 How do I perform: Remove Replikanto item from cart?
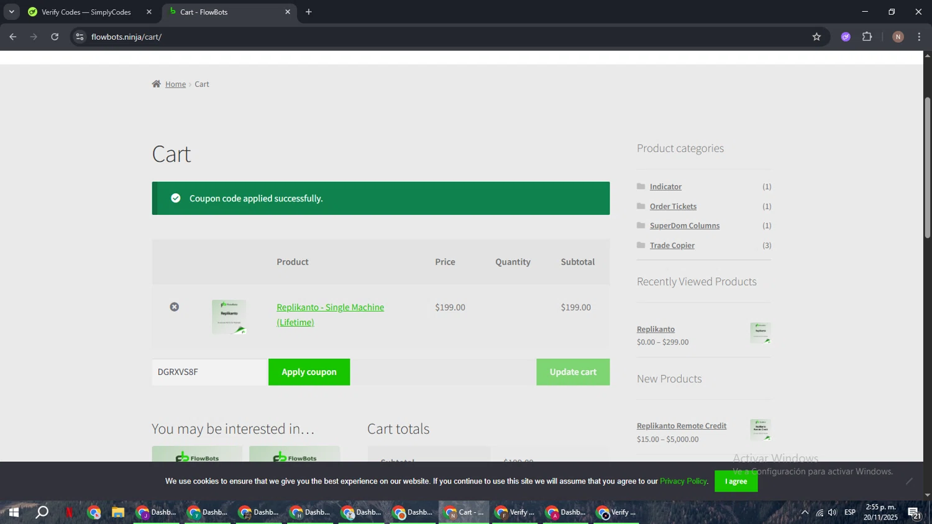tap(175, 307)
